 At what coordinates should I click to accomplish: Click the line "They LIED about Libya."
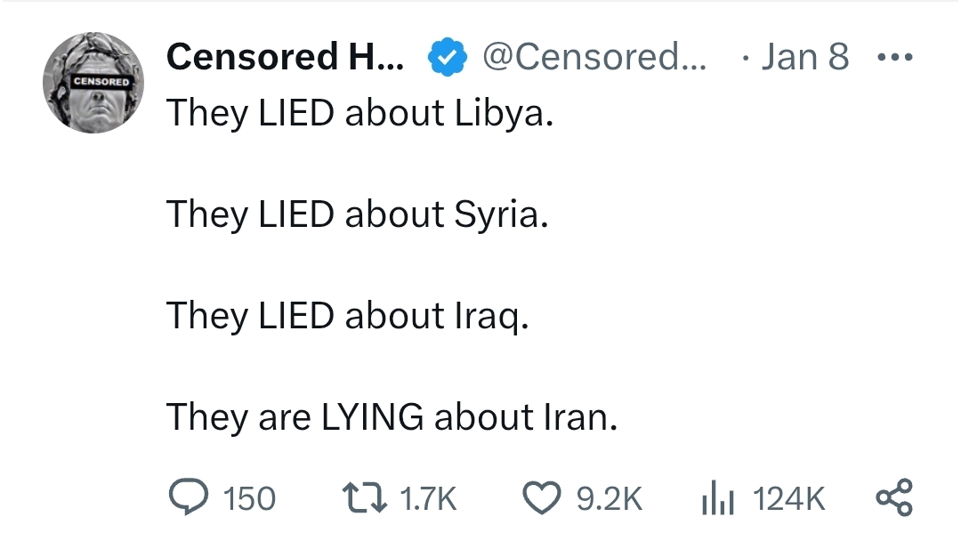click(359, 113)
